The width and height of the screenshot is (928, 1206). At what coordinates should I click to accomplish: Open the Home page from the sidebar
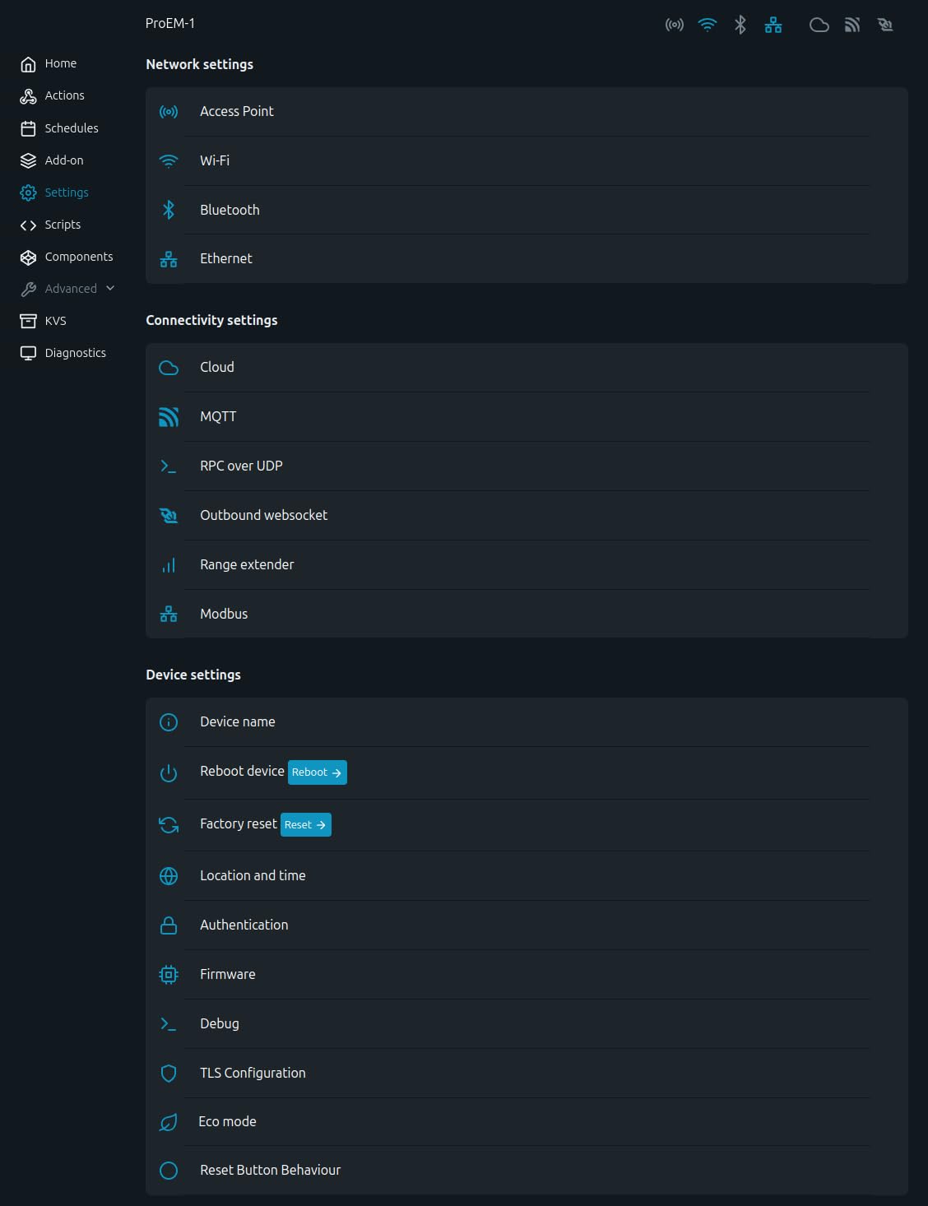[x=27, y=63]
